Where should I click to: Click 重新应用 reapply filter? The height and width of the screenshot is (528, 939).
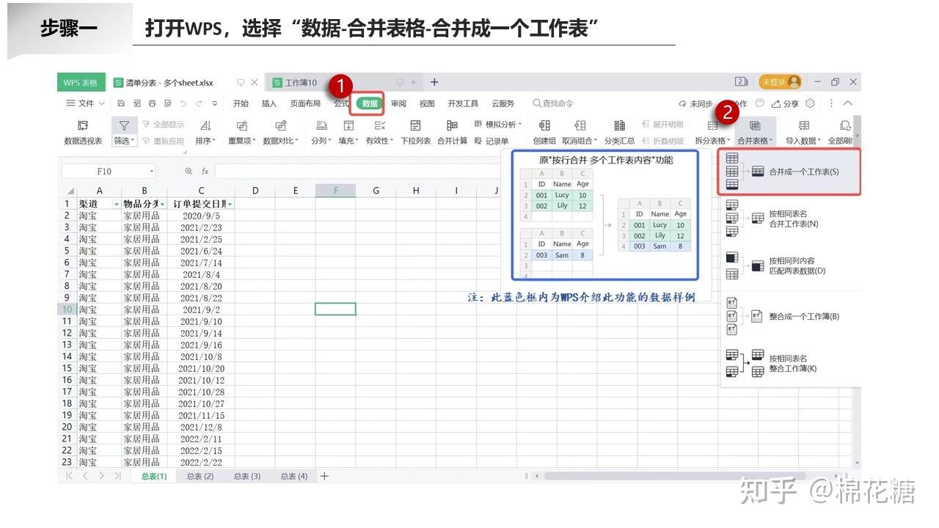click(163, 141)
